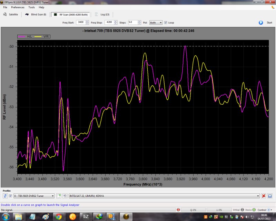Expand the TBS 5925 DVBS2 Tuner dropdown
This screenshot has width=276, height=221.
click(x=53, y=196)
